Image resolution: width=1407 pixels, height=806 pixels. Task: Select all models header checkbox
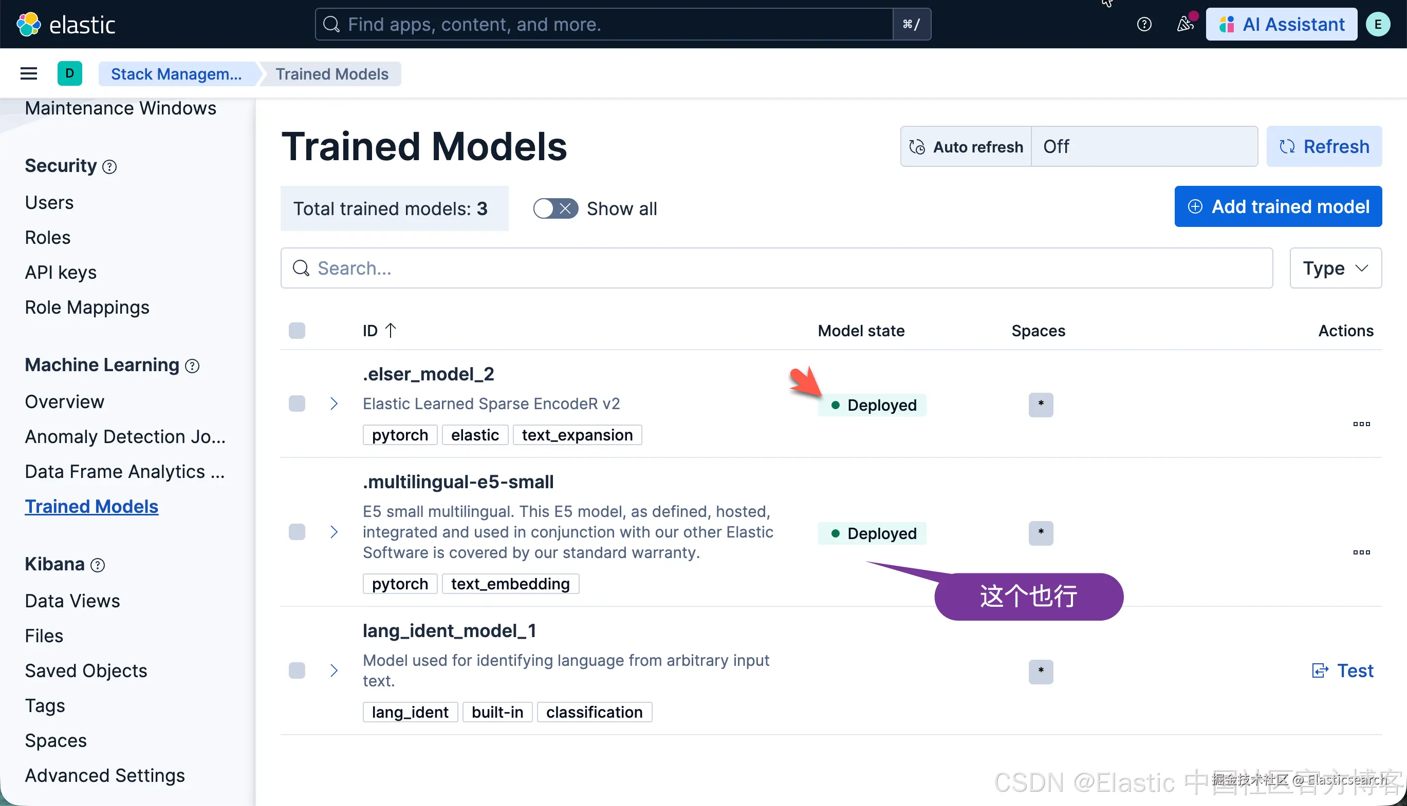297,331
